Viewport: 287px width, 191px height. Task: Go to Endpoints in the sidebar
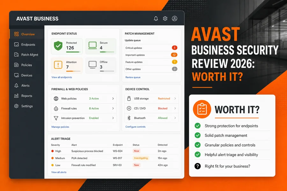click(28, 45)
